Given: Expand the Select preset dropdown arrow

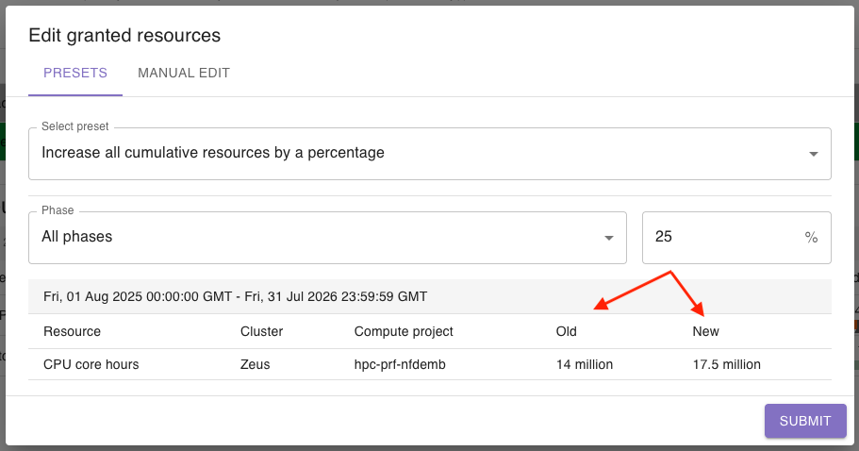Looking at the screenshot, I should pos(813,154).
